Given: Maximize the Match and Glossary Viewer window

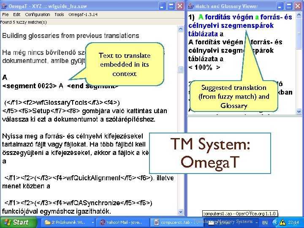Looking at the screenshot, I should click(289, 6).
